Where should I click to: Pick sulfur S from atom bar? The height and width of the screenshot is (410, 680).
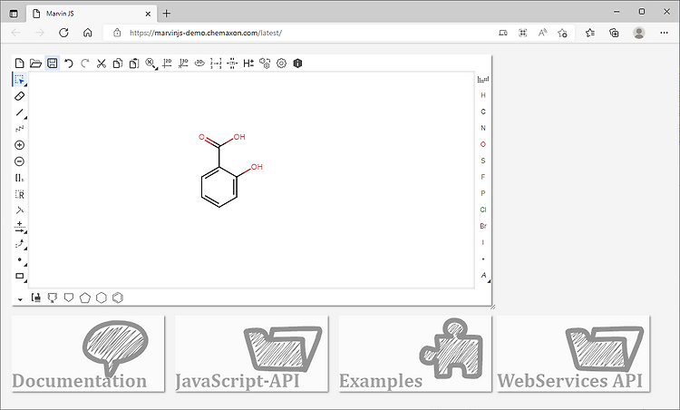pyautogui.click(x=483, y=161)
